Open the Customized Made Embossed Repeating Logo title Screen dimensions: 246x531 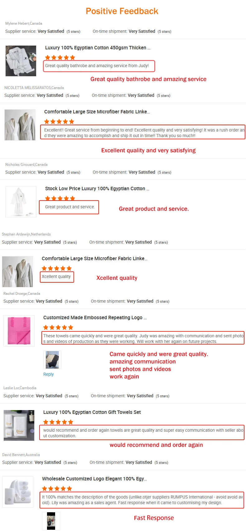pyautogui.click(x=95, y=318)
